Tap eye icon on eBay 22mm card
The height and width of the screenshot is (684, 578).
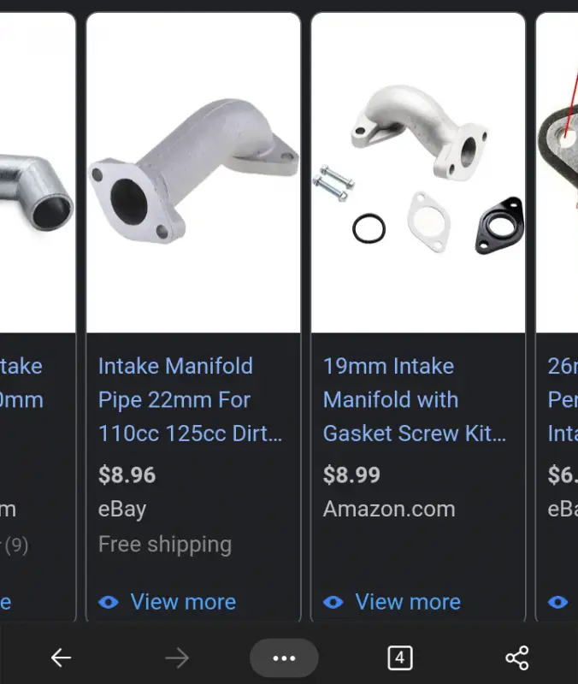[x=109, y=603]
